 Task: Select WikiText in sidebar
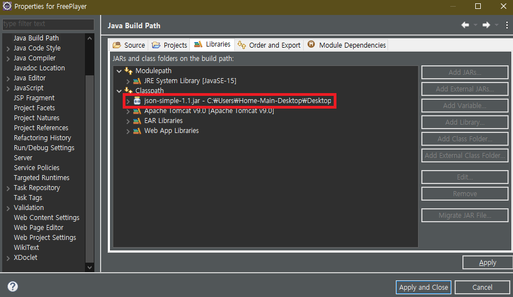click(26, 247)
